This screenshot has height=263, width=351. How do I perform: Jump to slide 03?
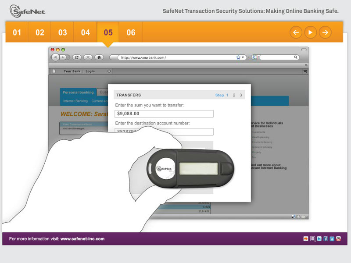pyautogui.click(x=62, y=32)
